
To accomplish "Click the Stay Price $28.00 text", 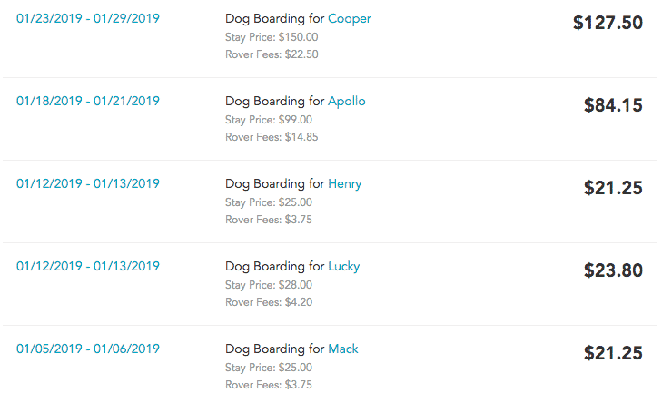I will tap(269, 285).
